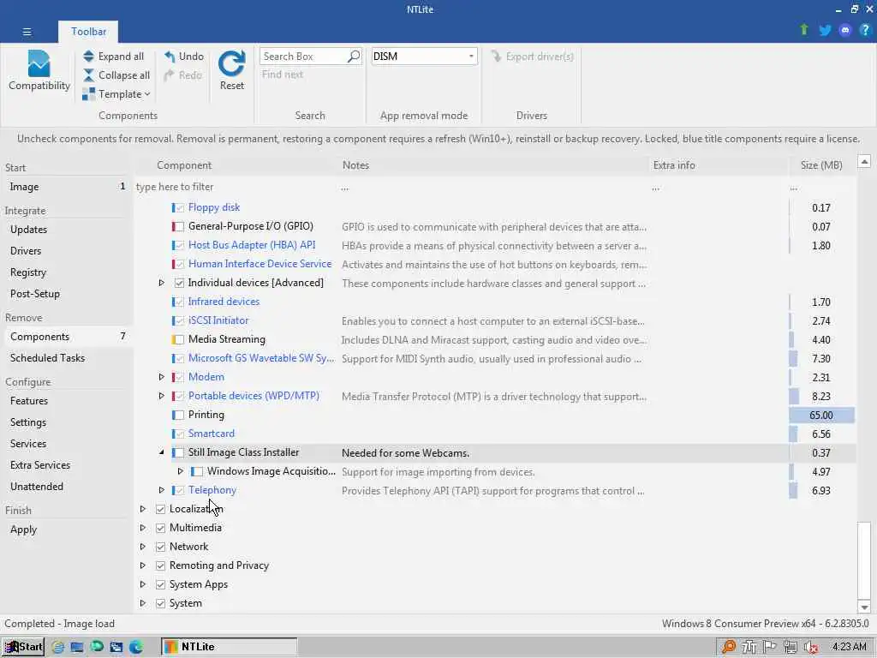The image size is (877, 658).
Task: Expand the System category
Action: (143, 603)
